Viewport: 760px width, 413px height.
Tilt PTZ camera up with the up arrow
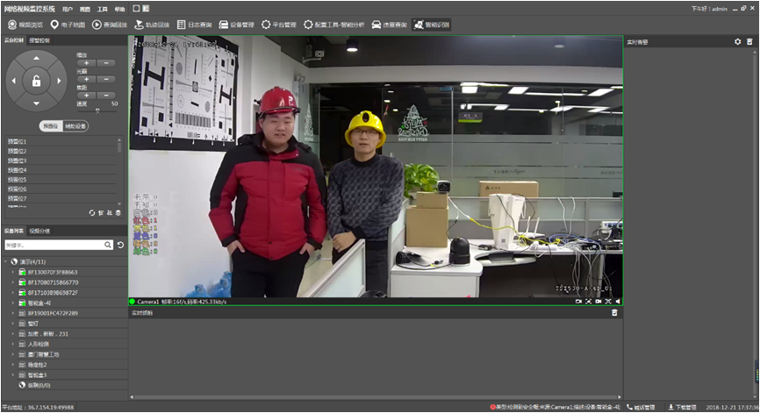(x=36, y=58)
